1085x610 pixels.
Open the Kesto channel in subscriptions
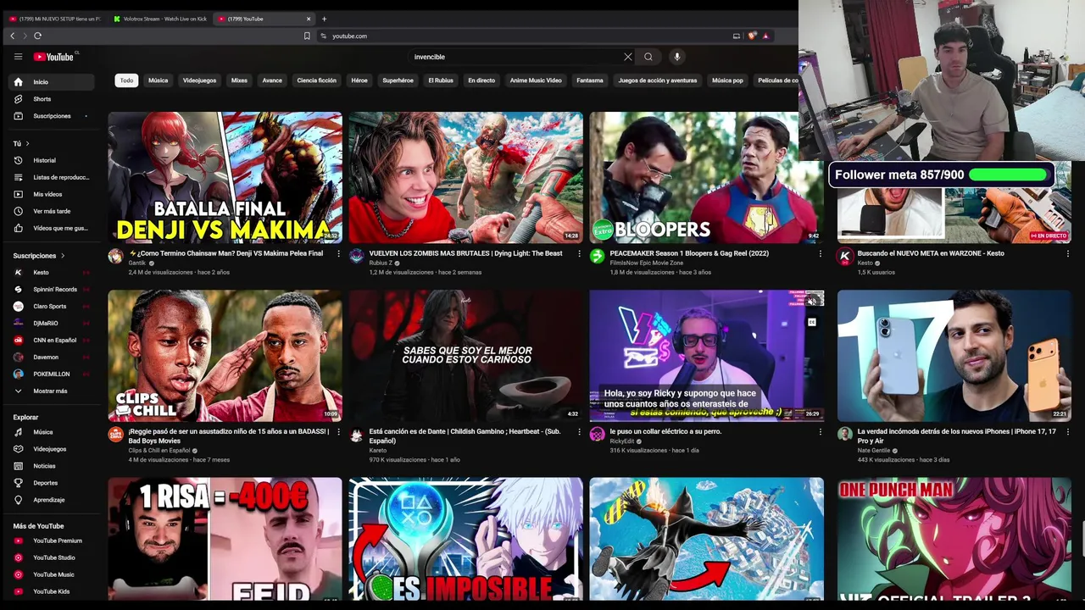tap(51, 272)
